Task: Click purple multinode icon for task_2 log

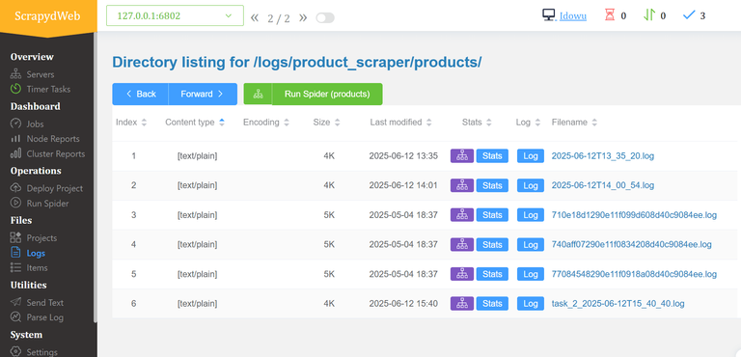Action: (x=462, y=303)
